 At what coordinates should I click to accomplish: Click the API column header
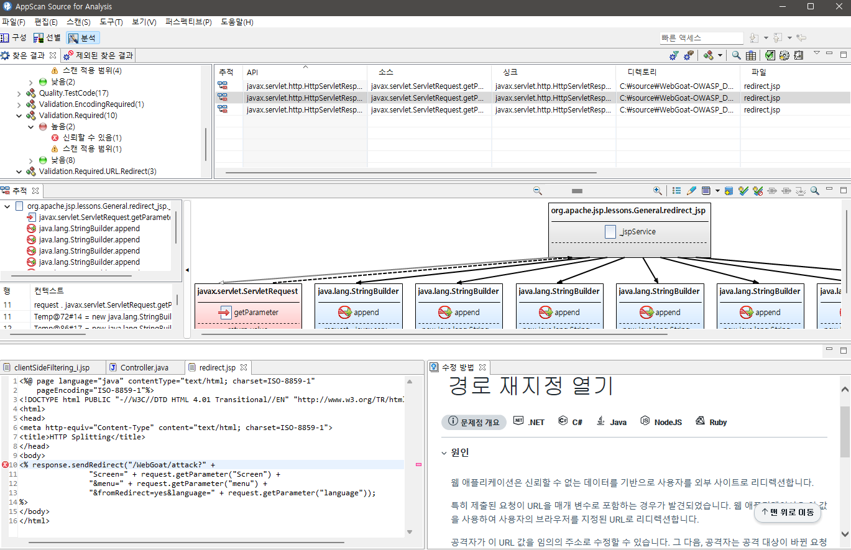pos(305,72)
